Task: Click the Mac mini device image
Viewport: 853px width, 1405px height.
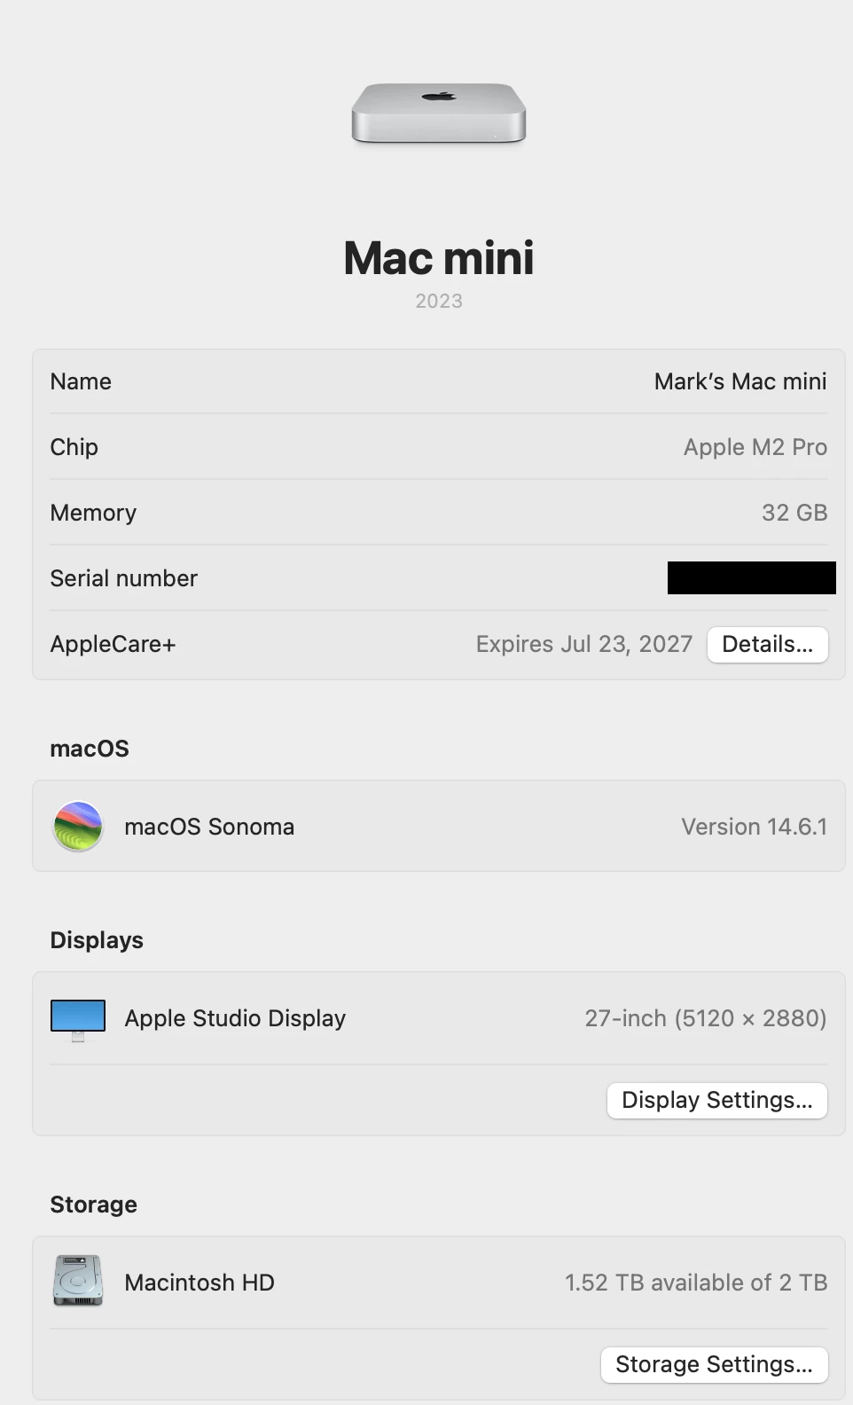Action: [439, 114]
